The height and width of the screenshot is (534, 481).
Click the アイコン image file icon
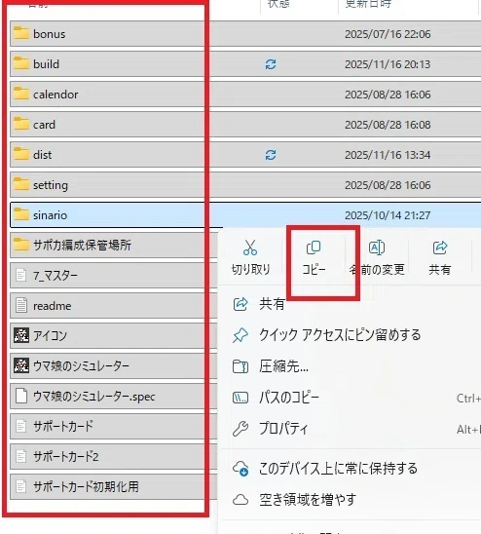[21, 335]
